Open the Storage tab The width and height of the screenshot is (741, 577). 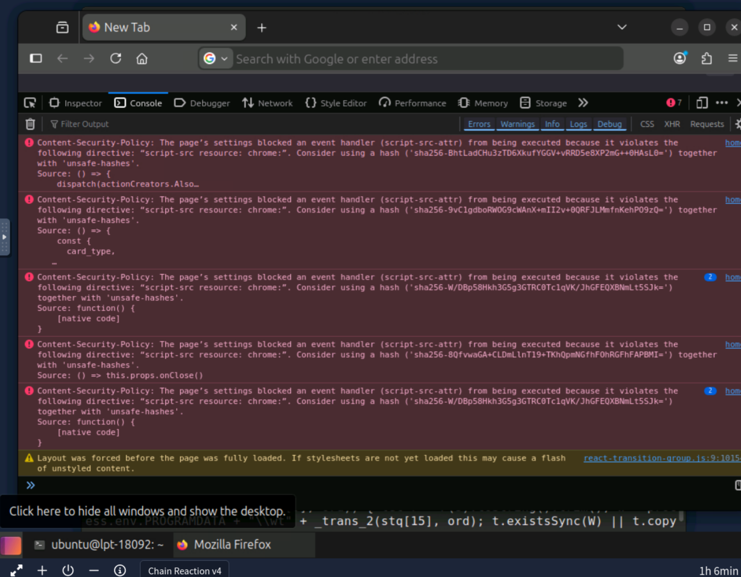coord(543,103)
